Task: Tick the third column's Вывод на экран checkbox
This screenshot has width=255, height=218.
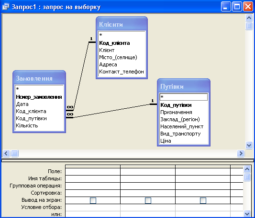Action: click(203, 200)
